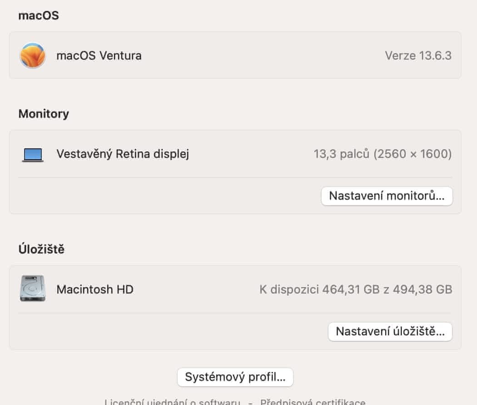Click the available 464,31 GB value

(x=348, y=289)
